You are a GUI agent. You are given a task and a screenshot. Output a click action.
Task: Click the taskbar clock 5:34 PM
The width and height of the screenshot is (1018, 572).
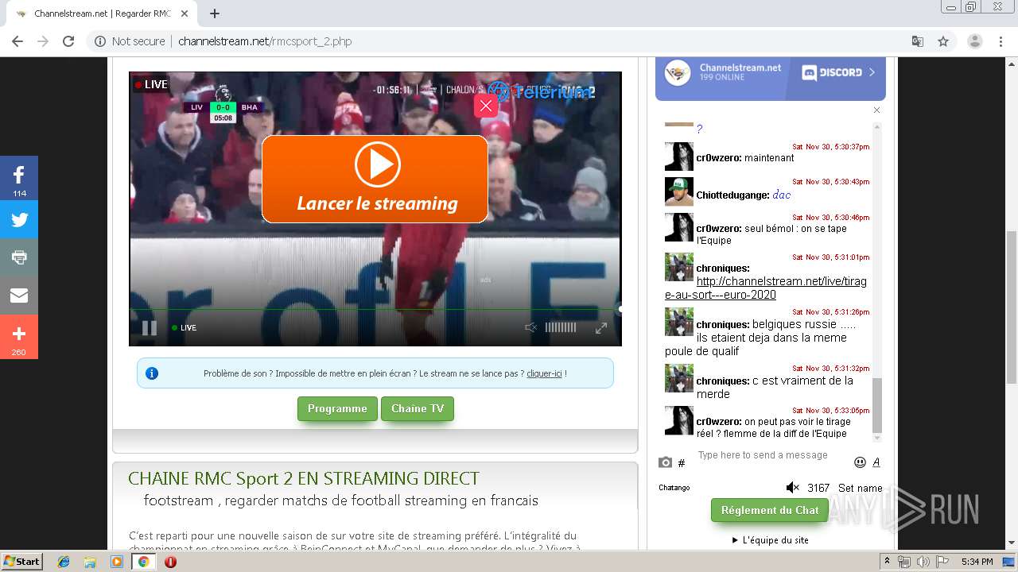(977, 562)
